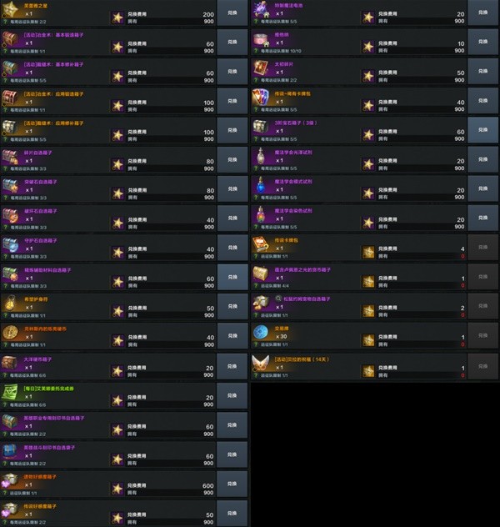Click the blue potion bottle item icon
This screenshot has height=527, width=500.
[261, 185]
